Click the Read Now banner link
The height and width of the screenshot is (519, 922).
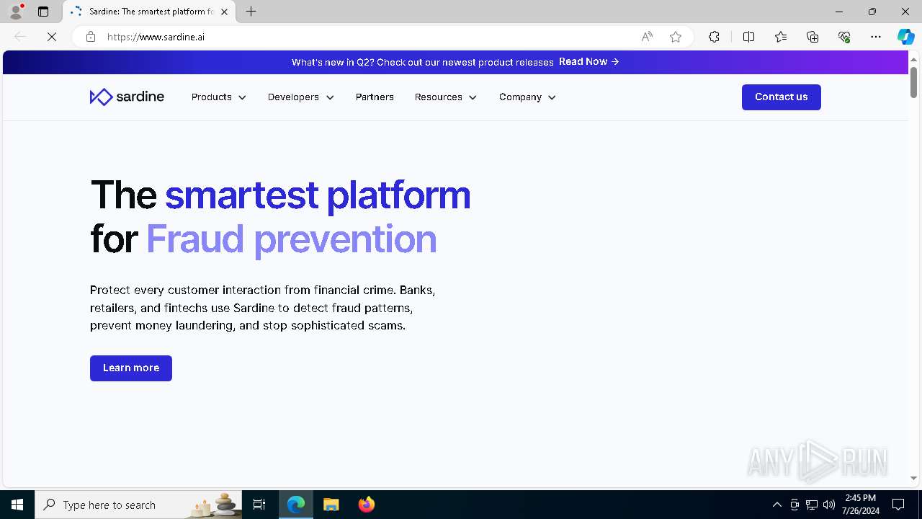(x=589, y=62)
